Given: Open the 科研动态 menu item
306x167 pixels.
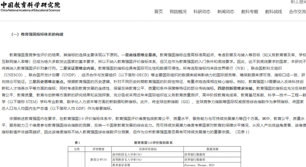Looking at the screenshot, I should [202, 12].
